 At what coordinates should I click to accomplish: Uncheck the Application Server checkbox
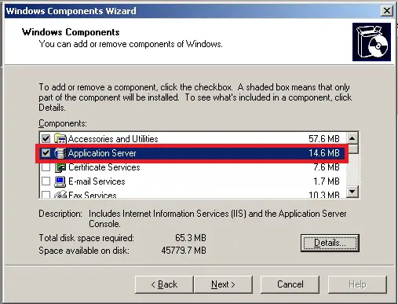pos(46,153)
